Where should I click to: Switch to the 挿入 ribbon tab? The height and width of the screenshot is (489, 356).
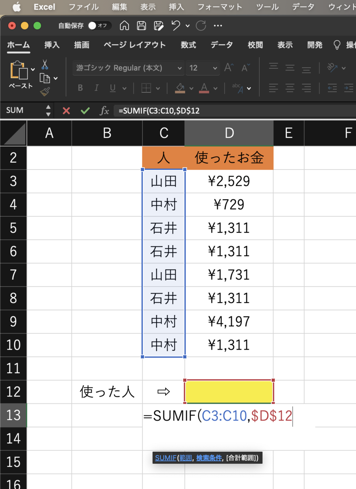click(x=52, y=45)
